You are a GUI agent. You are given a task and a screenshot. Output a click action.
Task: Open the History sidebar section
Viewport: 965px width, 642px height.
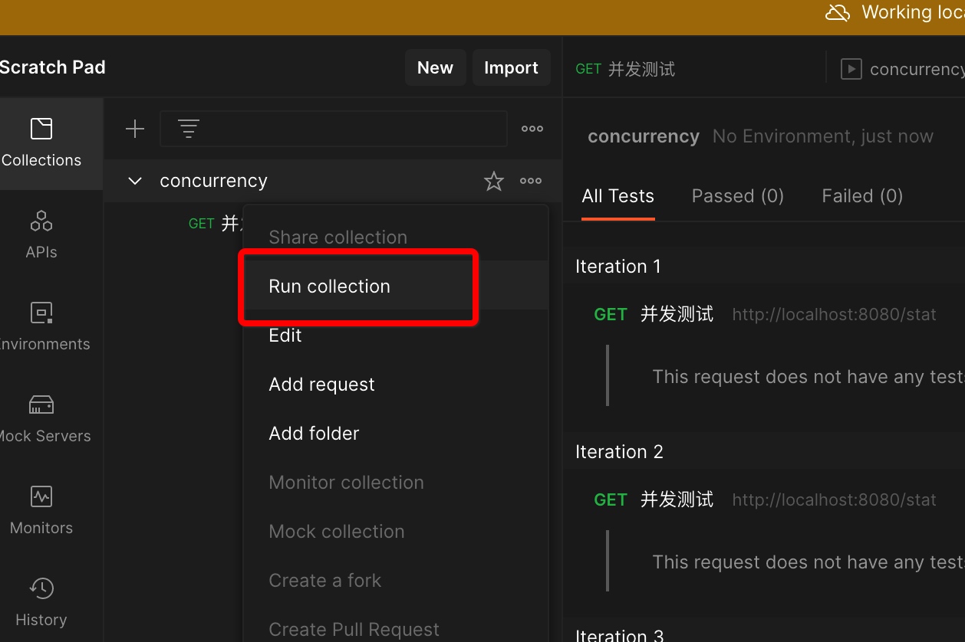(x=41, y=602)
